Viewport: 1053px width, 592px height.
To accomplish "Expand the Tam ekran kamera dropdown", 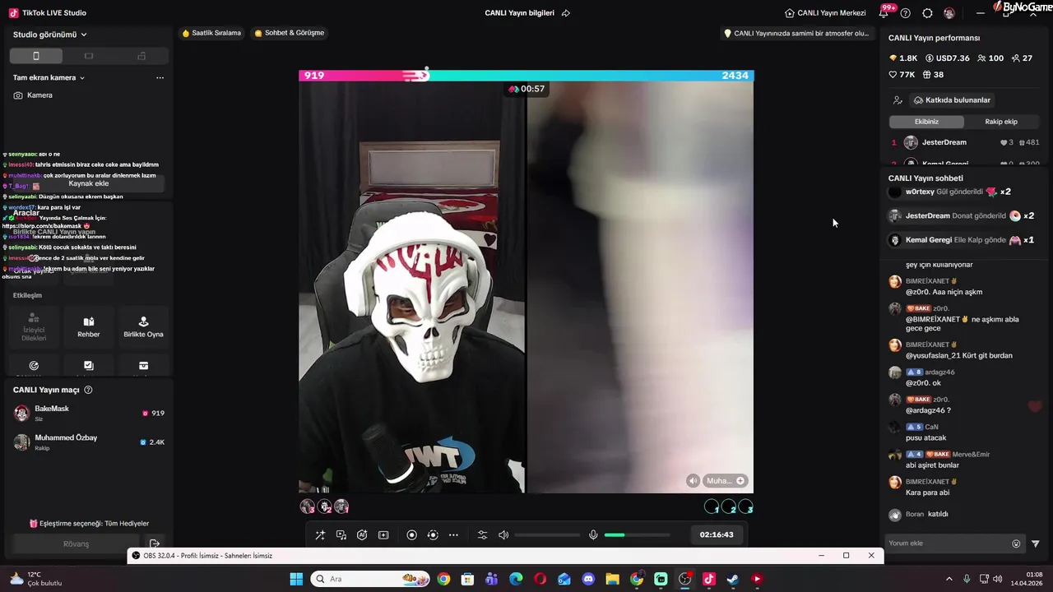I will tap(49, 77).
